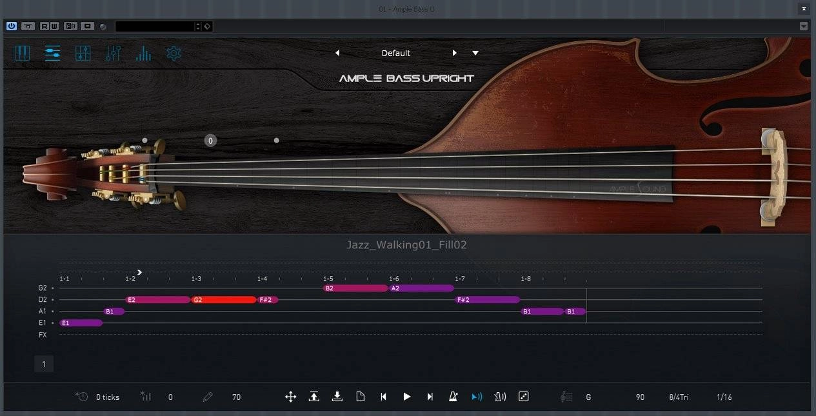Click the host toolbar list button
Image resolution: width=816 pixels, height=416 pixels.
pos(88,26)
